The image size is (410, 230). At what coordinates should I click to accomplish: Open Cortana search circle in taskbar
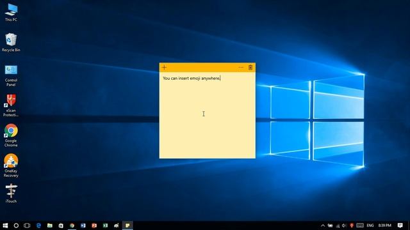coord(16,226)
